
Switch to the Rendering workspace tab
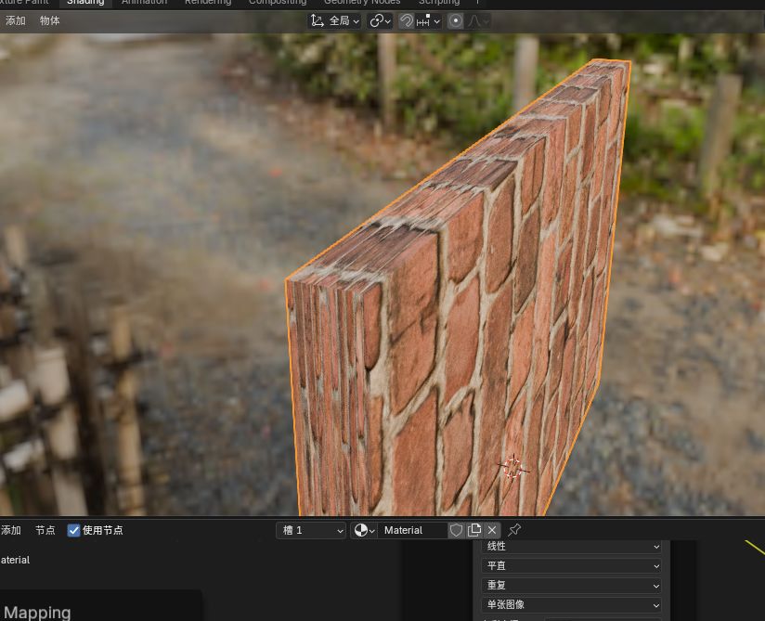(x=208, y=3)
